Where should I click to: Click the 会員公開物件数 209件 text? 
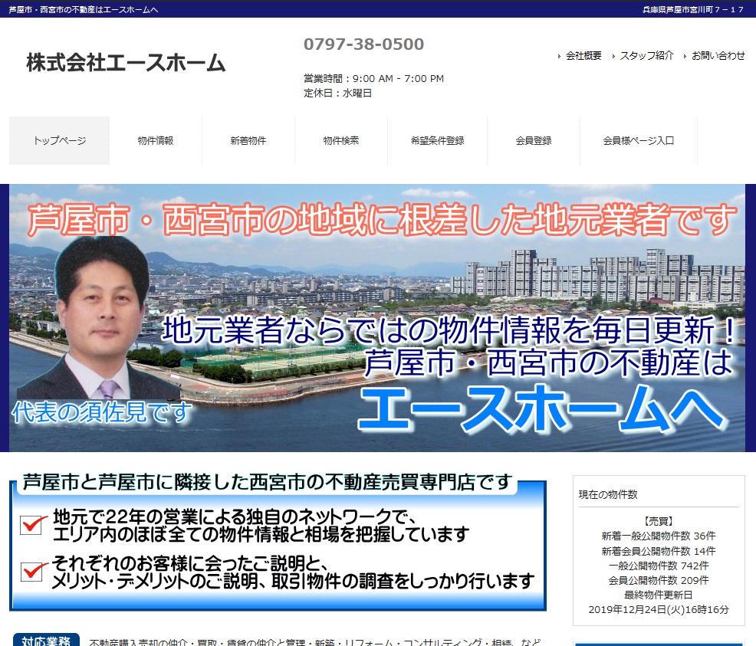pyautogui.click(x=659, y=581)
